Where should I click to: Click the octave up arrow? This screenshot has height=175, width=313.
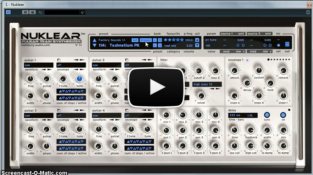coord(197,40)
